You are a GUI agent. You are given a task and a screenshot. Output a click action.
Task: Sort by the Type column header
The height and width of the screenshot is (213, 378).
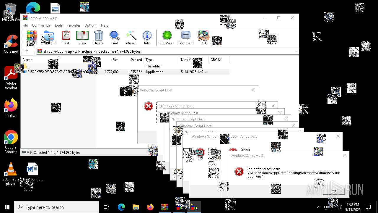(161, 60)
